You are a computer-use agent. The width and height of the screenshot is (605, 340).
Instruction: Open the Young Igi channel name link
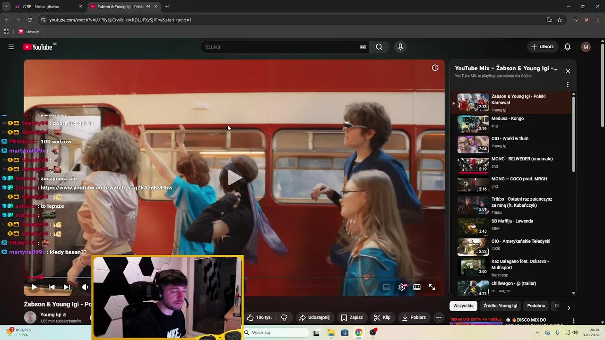51,314
